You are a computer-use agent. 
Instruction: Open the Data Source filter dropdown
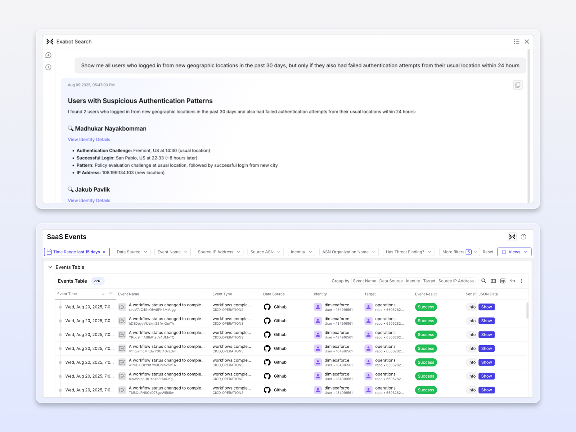coord(132,252)
